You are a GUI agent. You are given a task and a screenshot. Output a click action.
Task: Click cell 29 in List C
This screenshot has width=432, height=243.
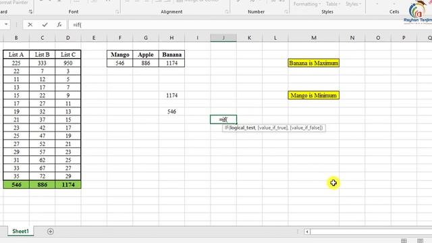68,176
